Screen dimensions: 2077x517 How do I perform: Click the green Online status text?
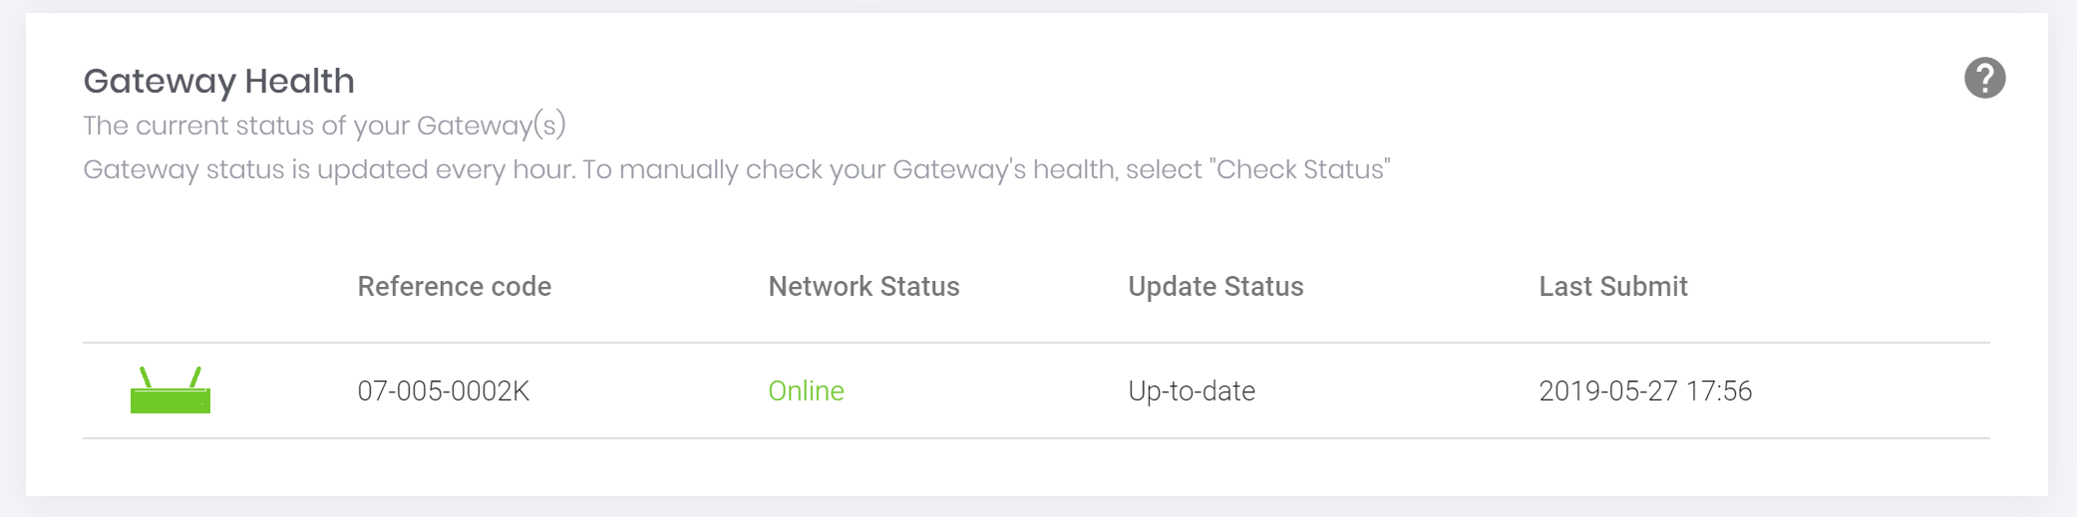(806, 390)
